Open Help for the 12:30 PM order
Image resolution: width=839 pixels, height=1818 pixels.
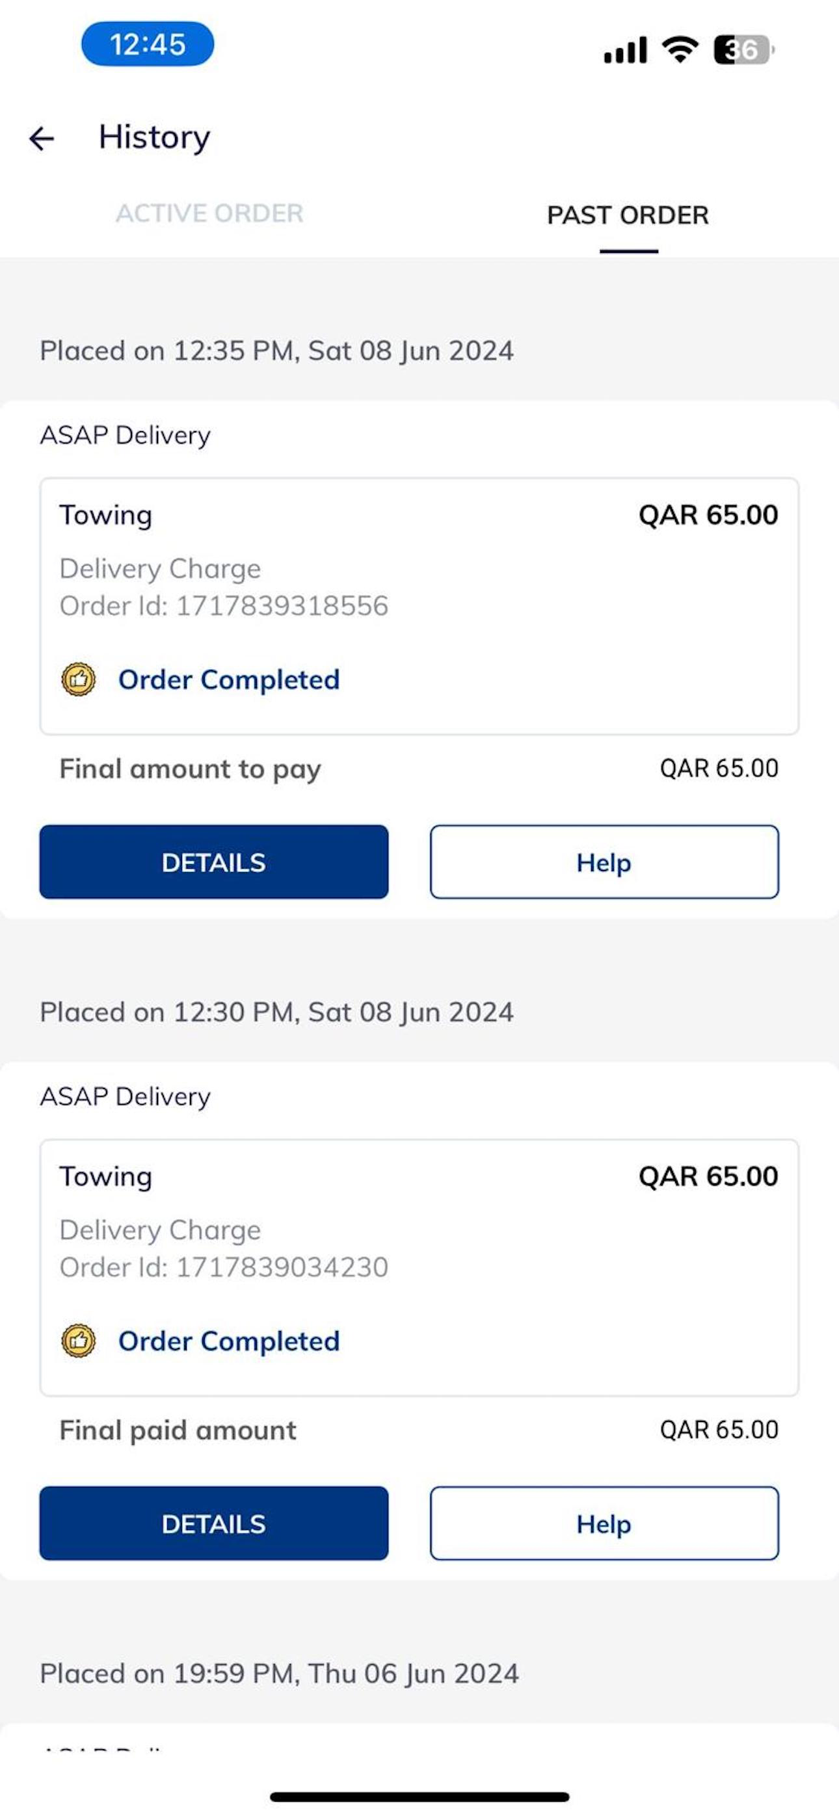click(604, 1523)
